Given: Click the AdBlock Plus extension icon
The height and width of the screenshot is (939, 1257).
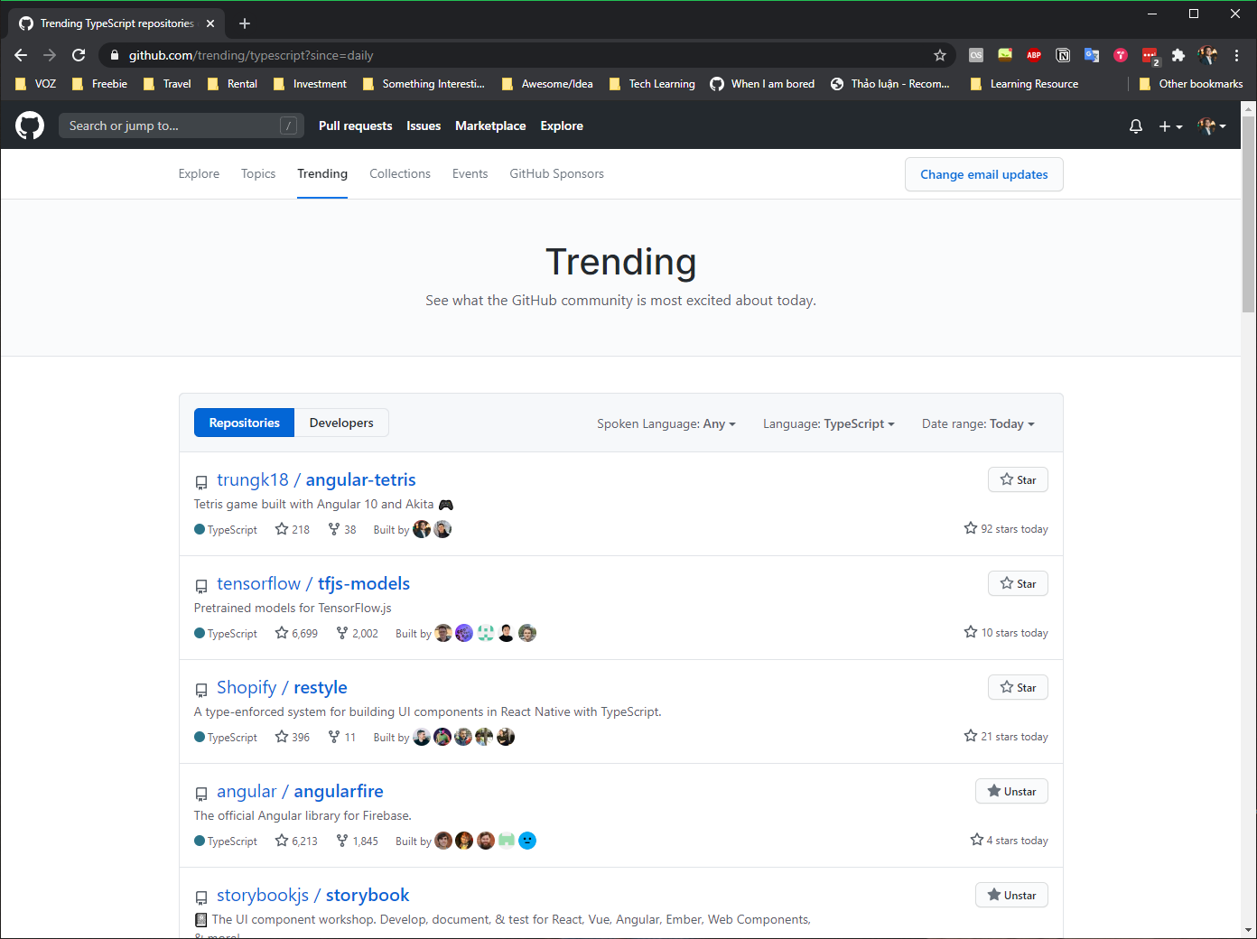Looking at the screenshot, I should click(1034, 55).
